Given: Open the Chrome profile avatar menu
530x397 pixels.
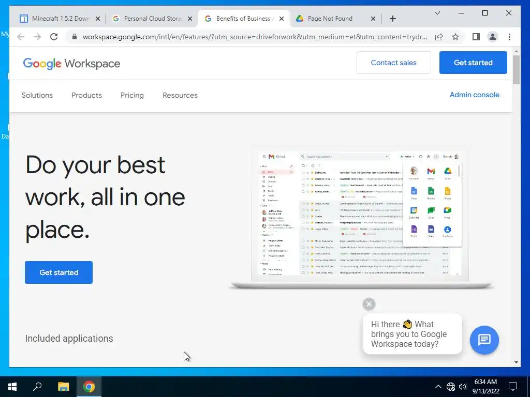Looking at the screenshot, I should click(x=493, y=37).
